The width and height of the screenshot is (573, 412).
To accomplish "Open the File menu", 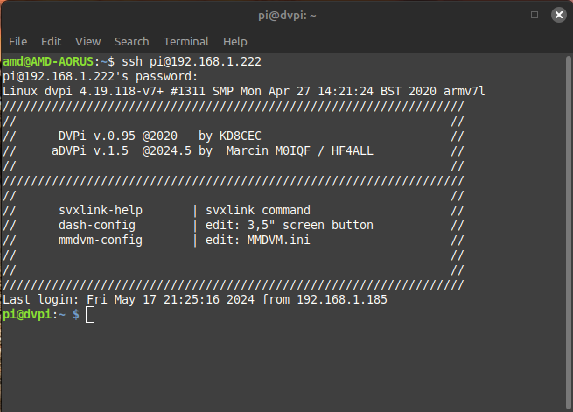I will point(17,42).
